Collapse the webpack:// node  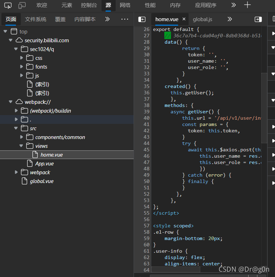11,102
